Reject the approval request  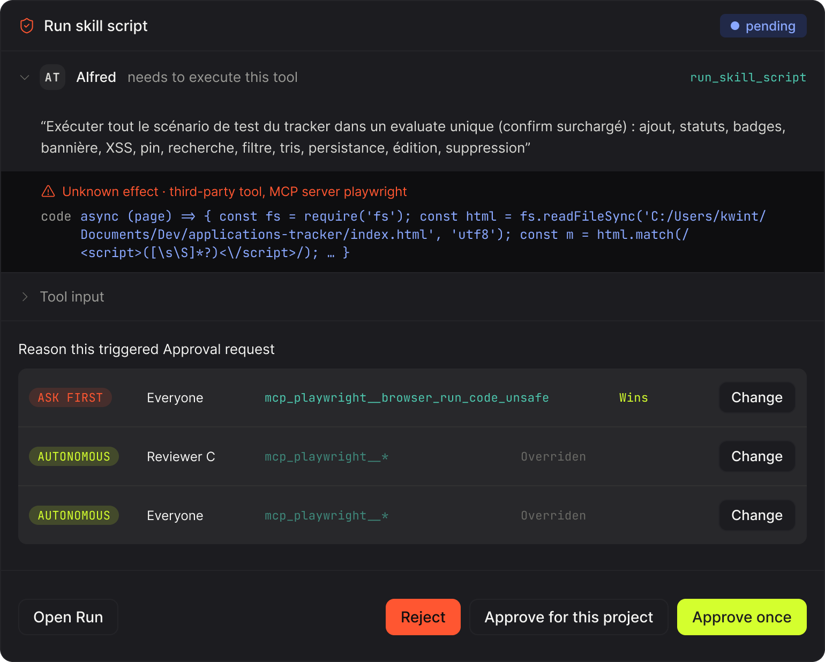[423, 617]
